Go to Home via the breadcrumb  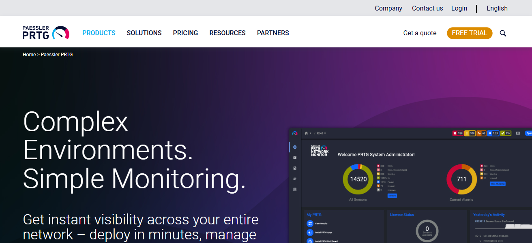[x=29, y=55]
